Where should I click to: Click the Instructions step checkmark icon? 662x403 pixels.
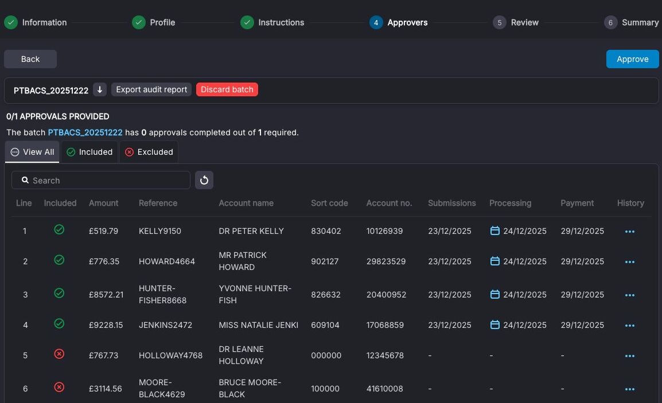247,22
